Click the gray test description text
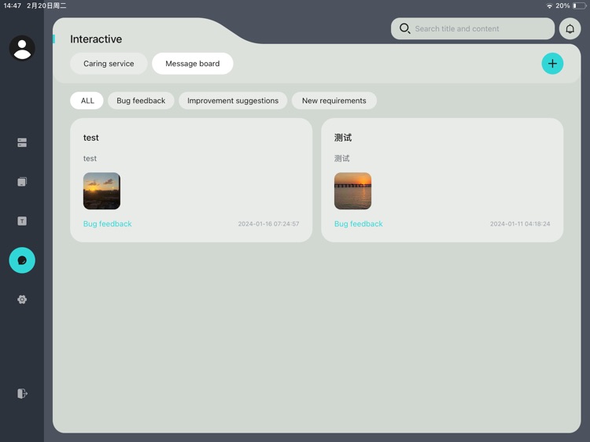This screenshot has width=590, height=442. coord(90,158)
